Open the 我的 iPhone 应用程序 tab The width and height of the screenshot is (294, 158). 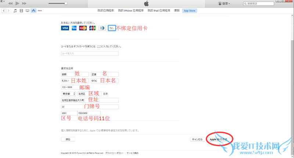click(131, 11)
